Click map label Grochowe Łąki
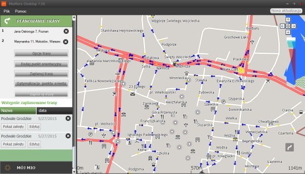305x174 pixels. coord(236,37)
